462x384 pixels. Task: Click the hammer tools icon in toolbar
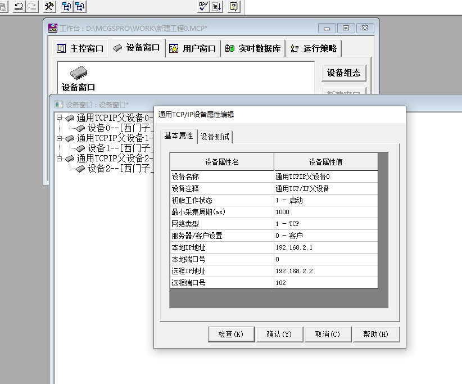(49, 6)
